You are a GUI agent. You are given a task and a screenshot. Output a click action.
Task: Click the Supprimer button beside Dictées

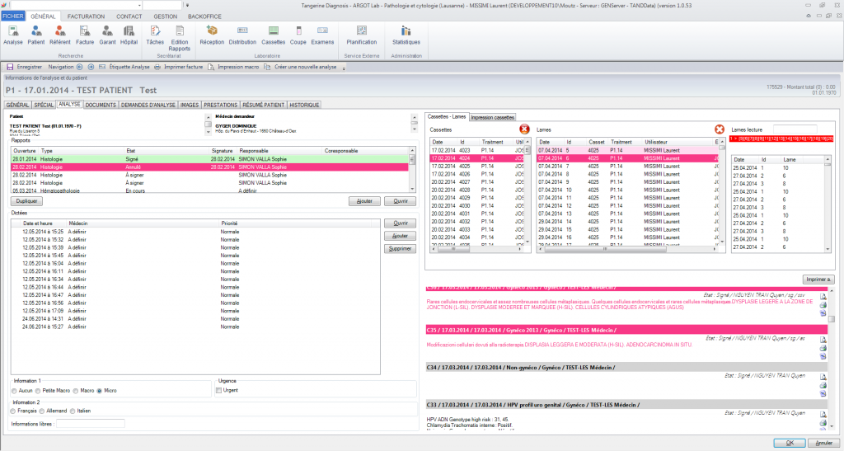coord(401,248)
